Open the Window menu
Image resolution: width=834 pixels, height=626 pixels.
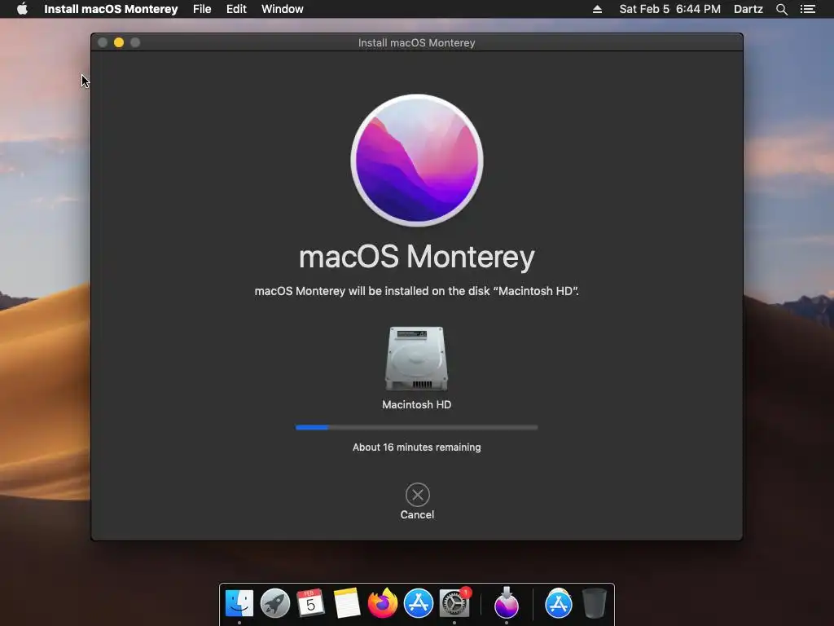point(283,9)
